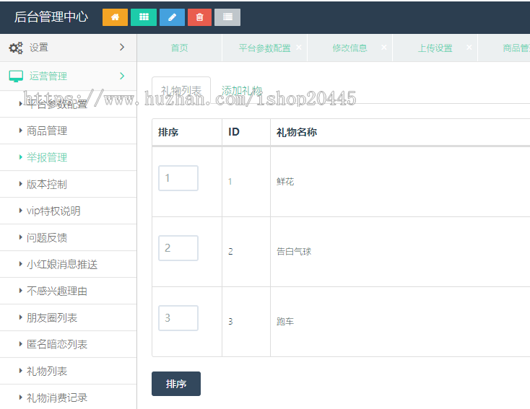Image resolution: width=530 pixels, height=409 pixels.
Task: Click the red trash icon button
Action: 199,17
